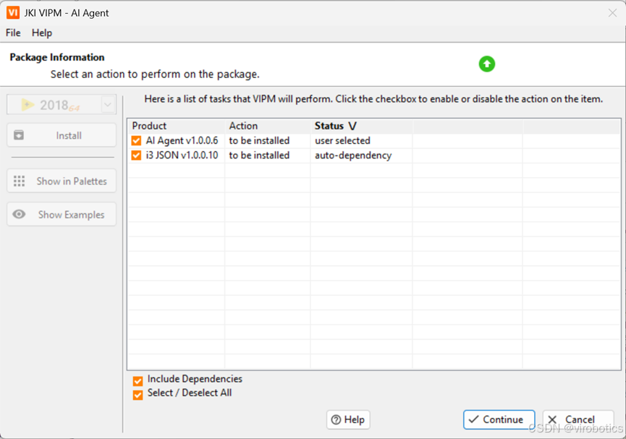Click the green upgrade arrow icon
626x439 pixels.
coord(486,64)
